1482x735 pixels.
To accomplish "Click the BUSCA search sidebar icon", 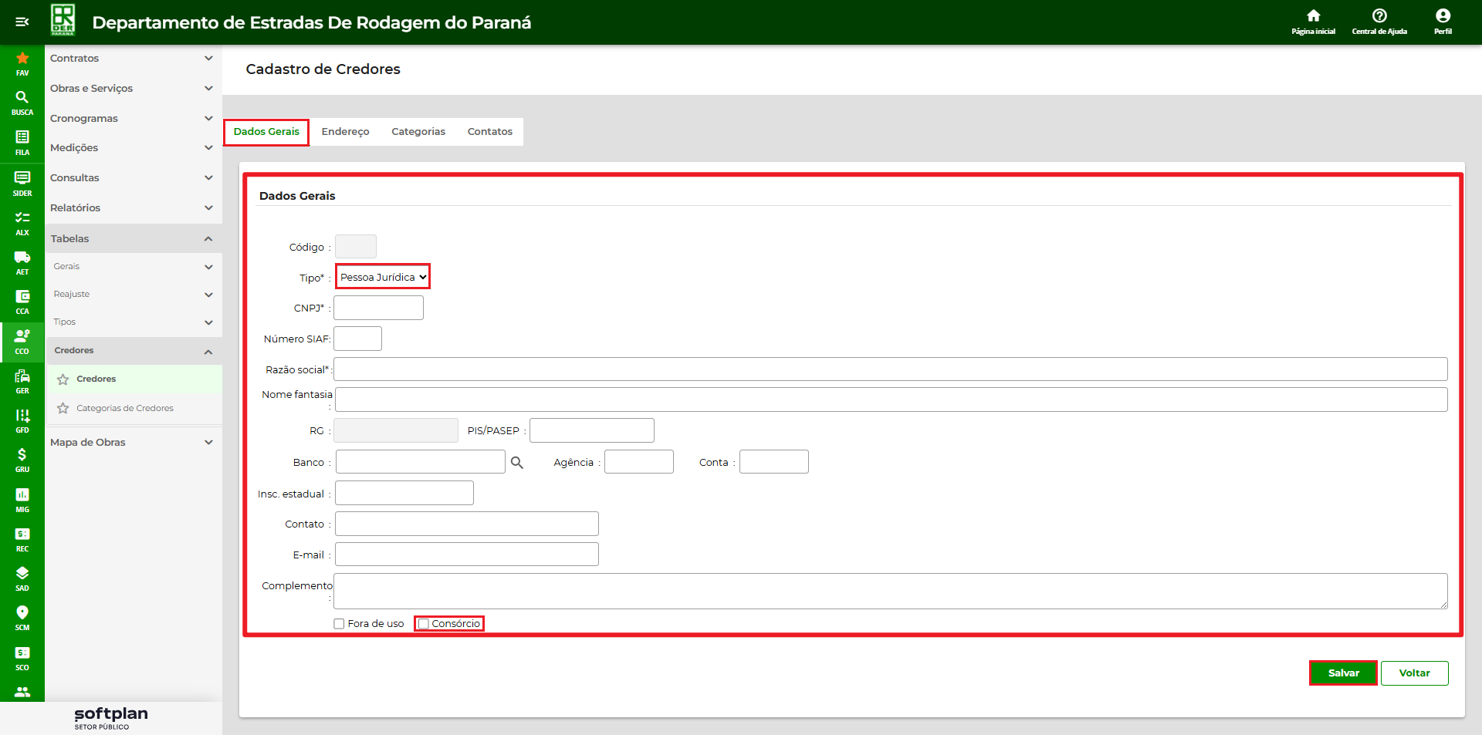I will tap(22, 98).
